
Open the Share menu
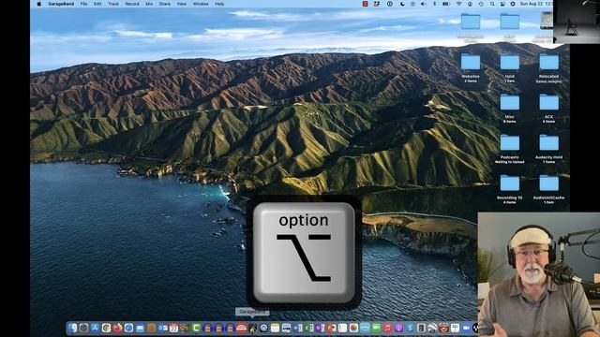[x=165, y=4]
